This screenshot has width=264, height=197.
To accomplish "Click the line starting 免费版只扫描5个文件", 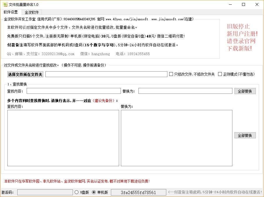I will click(96, 36).
